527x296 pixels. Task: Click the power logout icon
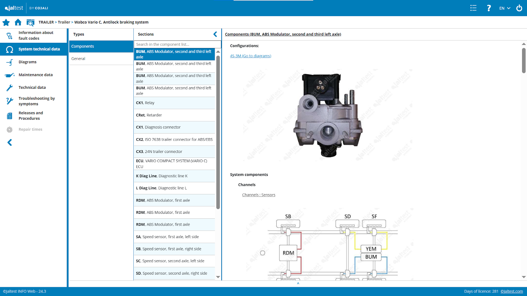click(x=519, y=8)
